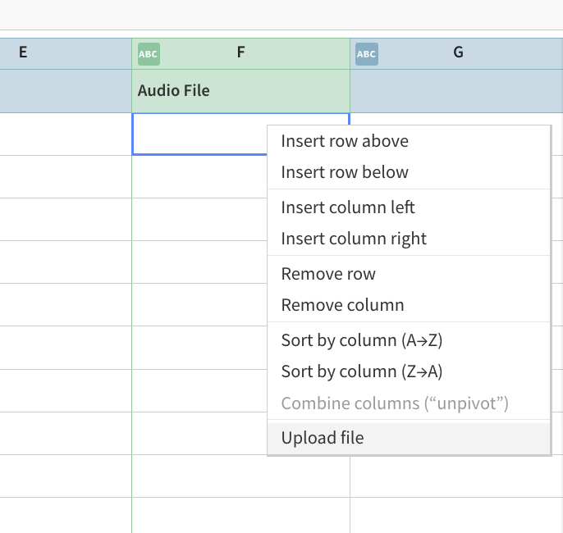
Task: Click the empty column name cell under E
Action: coord(66,91)
